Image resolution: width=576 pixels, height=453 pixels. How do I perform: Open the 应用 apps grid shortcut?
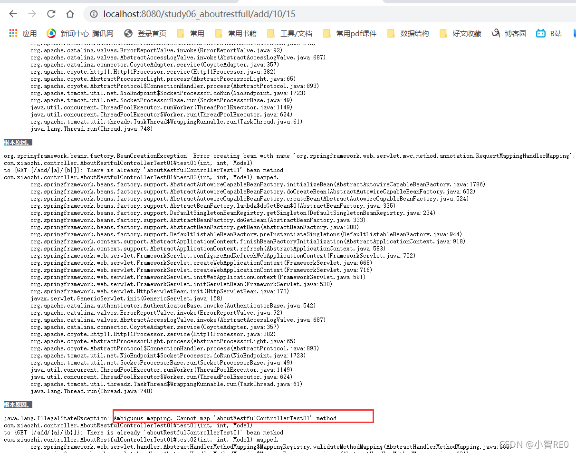pos(23,33)
